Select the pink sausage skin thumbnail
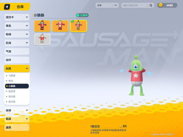 [60, 26]
